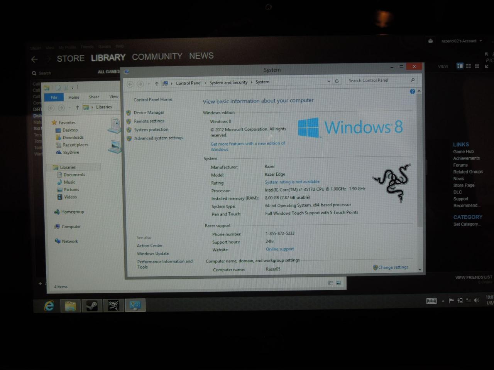Open Store Page link in Steam

click(x=464, y=185)
